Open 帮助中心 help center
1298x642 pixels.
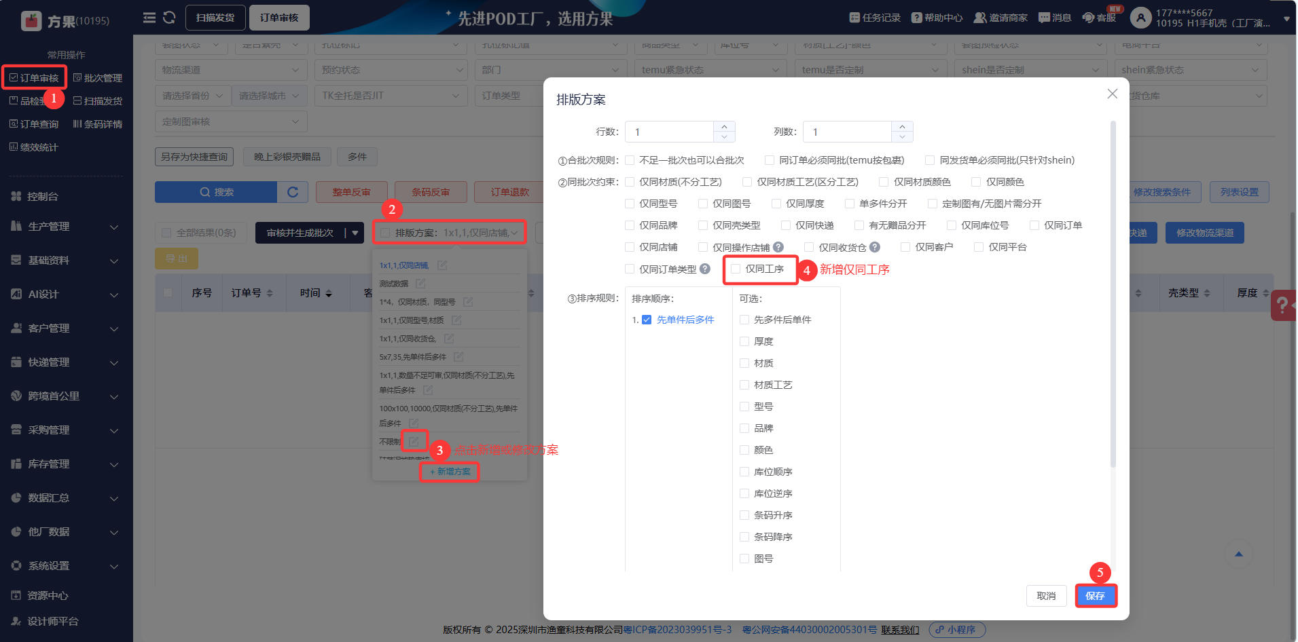pyautogui.click(x=937, y=18)
